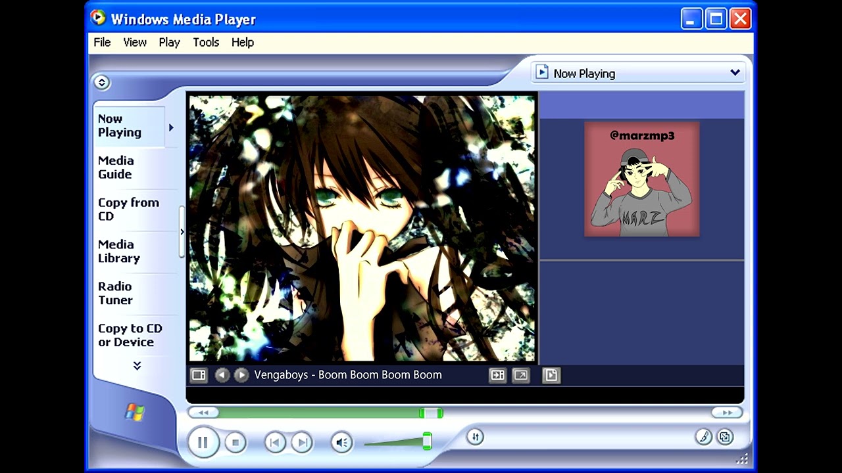This screenshot has width=842, height=473.
Task: Click the rewind button on seek bar
Action: [203, 413]
